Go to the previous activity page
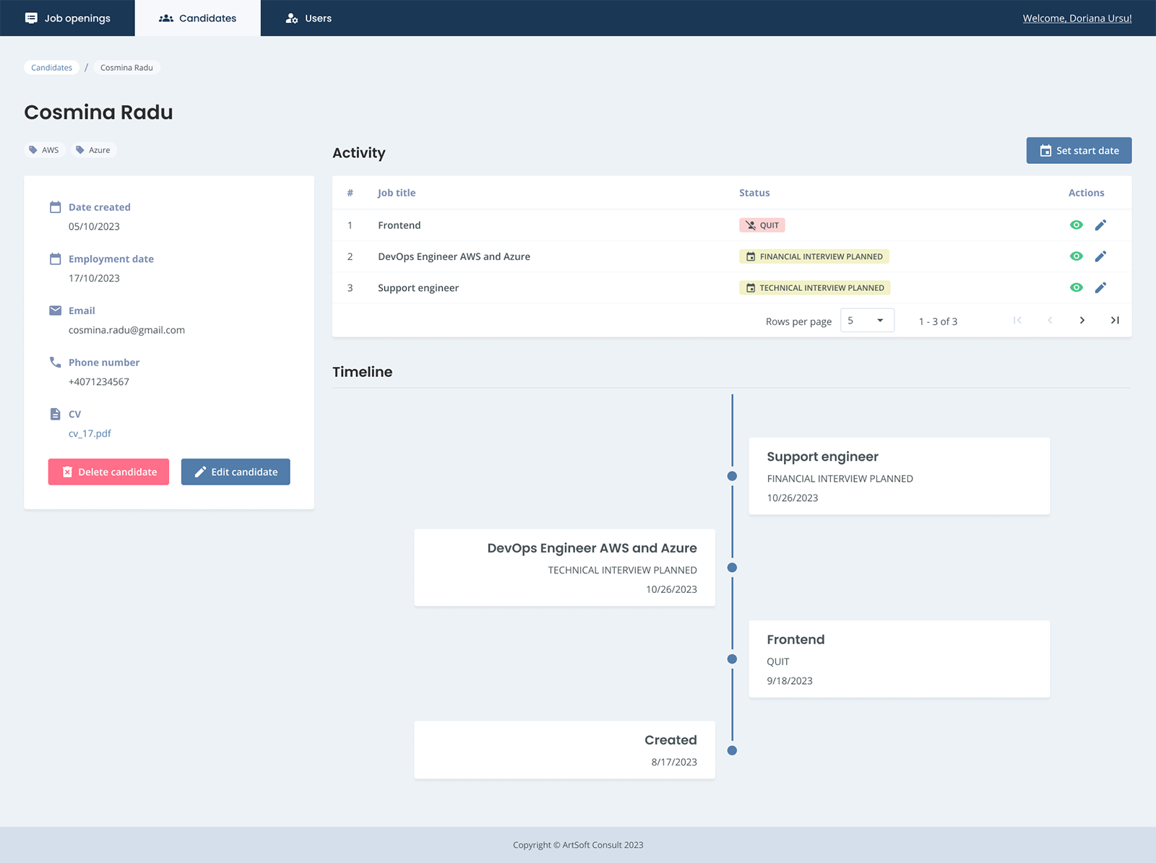 [x=1050, y=321]
